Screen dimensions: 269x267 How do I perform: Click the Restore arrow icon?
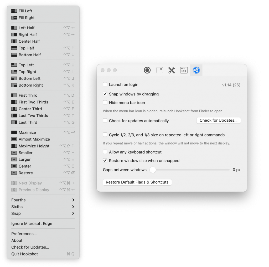coord(14,173)
